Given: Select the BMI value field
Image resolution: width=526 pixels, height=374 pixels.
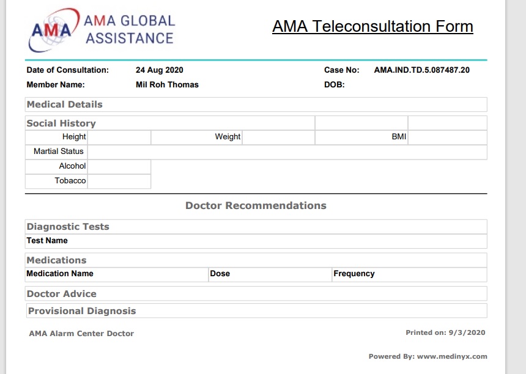Looking at the screenshot, I should coord(448,137).
